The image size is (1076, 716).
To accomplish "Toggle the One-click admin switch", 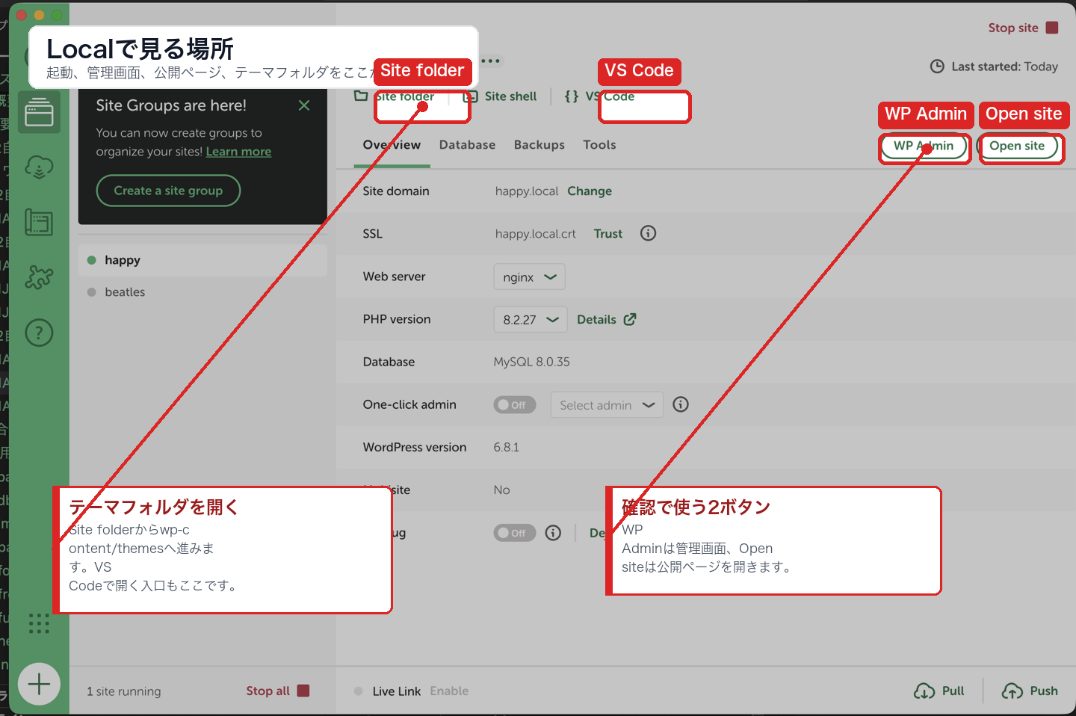I will pos(515,404).
